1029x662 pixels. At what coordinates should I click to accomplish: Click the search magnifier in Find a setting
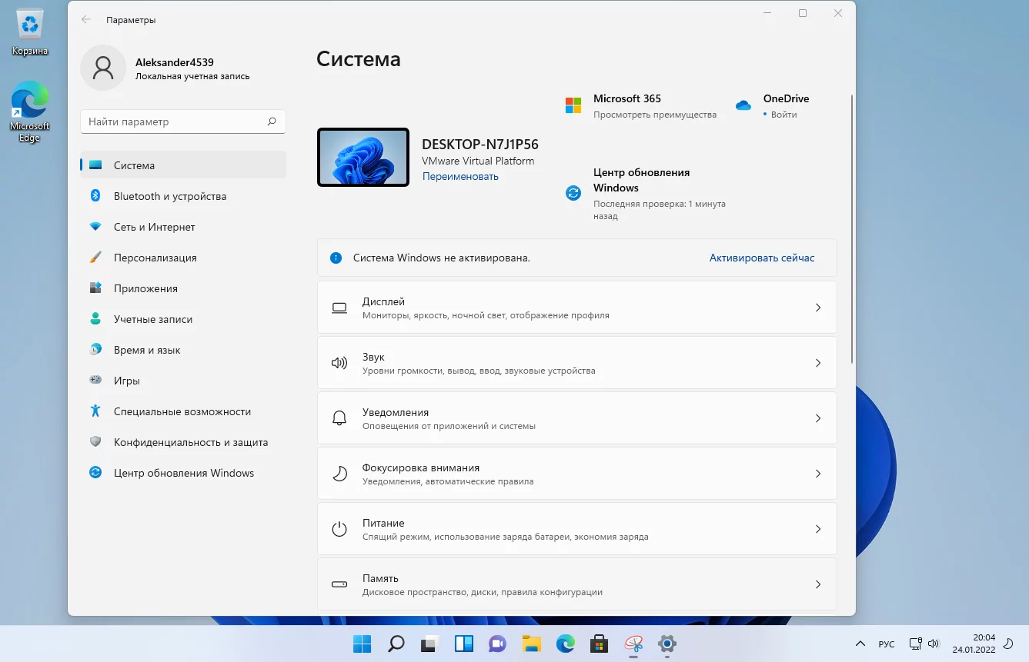tap(272, 121)
